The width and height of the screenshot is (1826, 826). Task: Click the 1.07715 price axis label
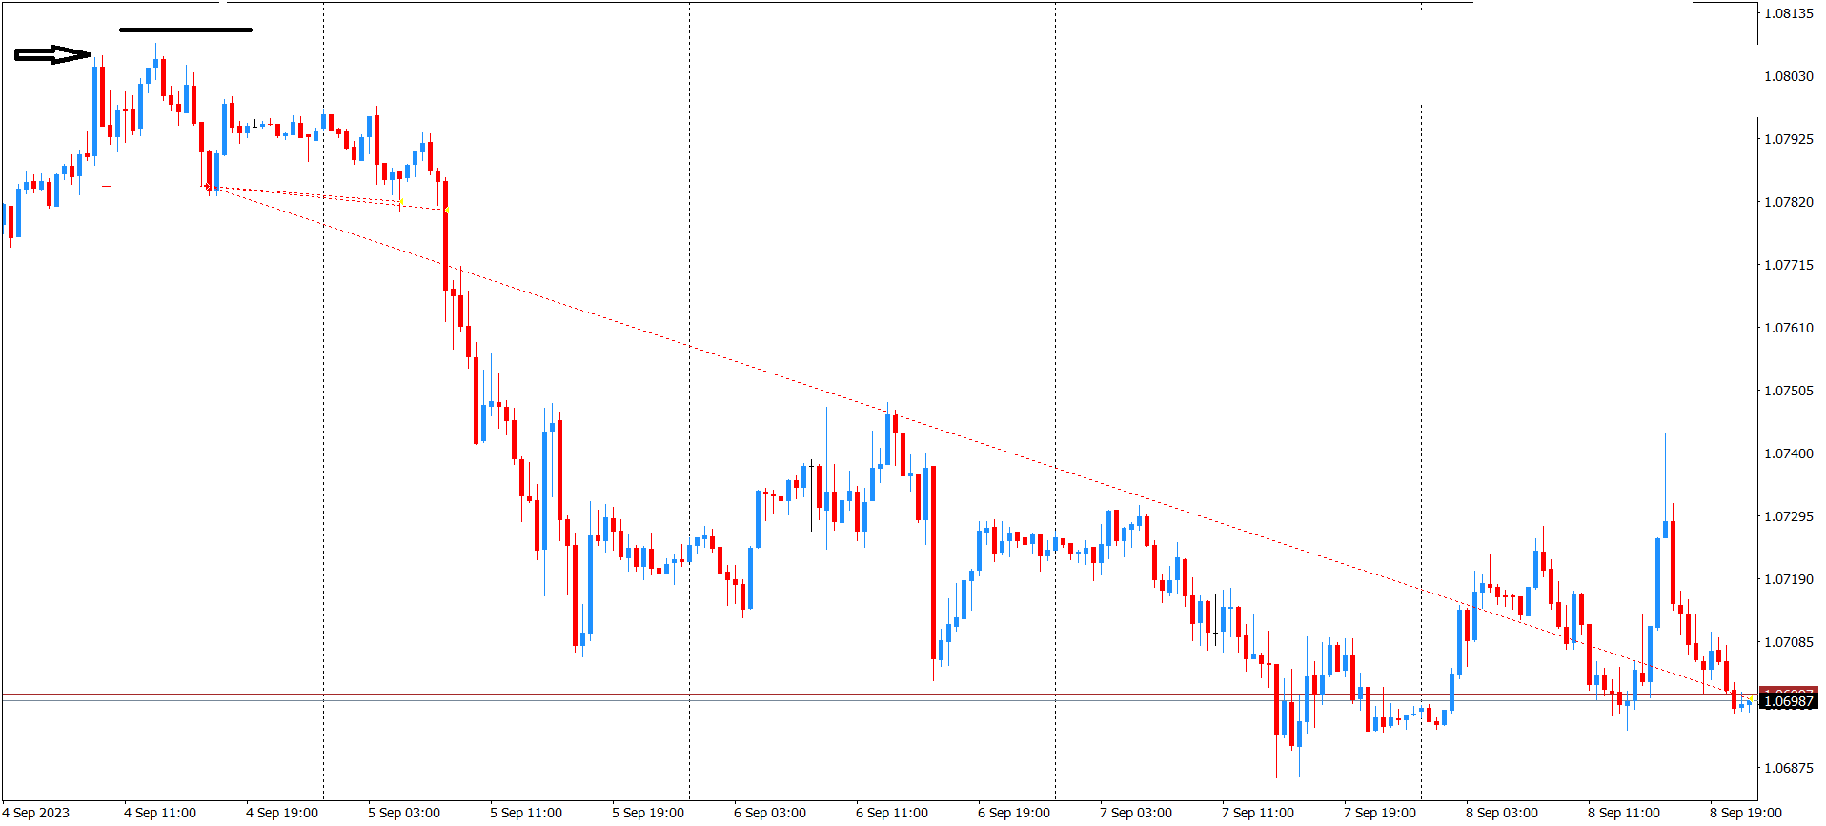1788,265
